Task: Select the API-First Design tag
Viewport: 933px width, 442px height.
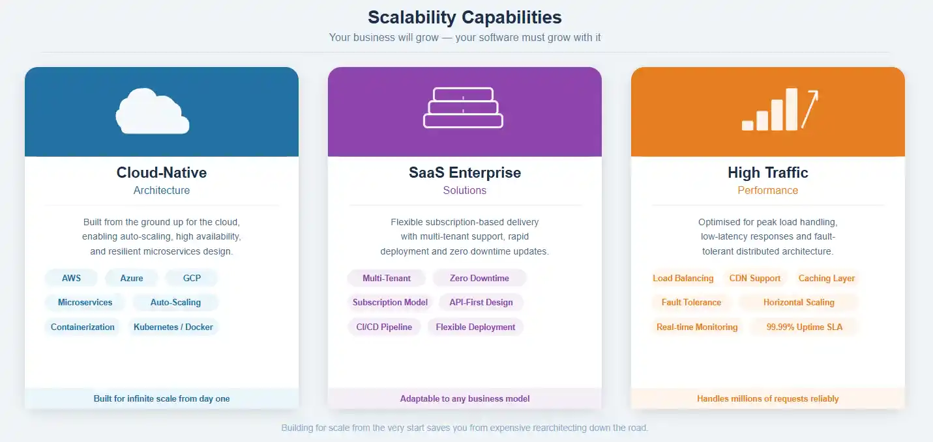Action: 481,302
